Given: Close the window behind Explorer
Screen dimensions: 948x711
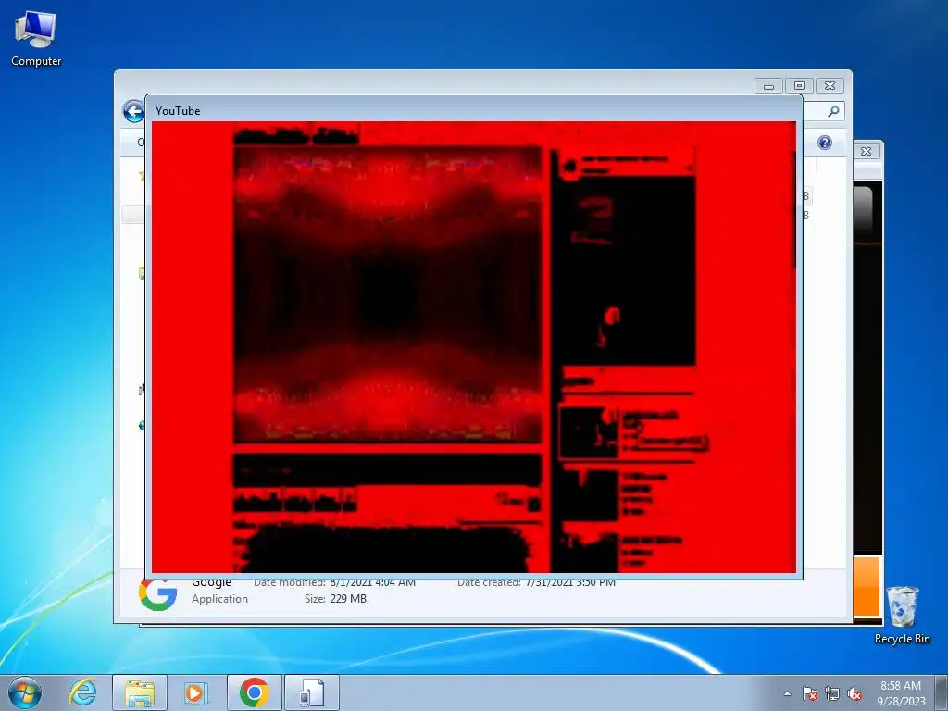Looking at the screenshot, I should point(866,151).
